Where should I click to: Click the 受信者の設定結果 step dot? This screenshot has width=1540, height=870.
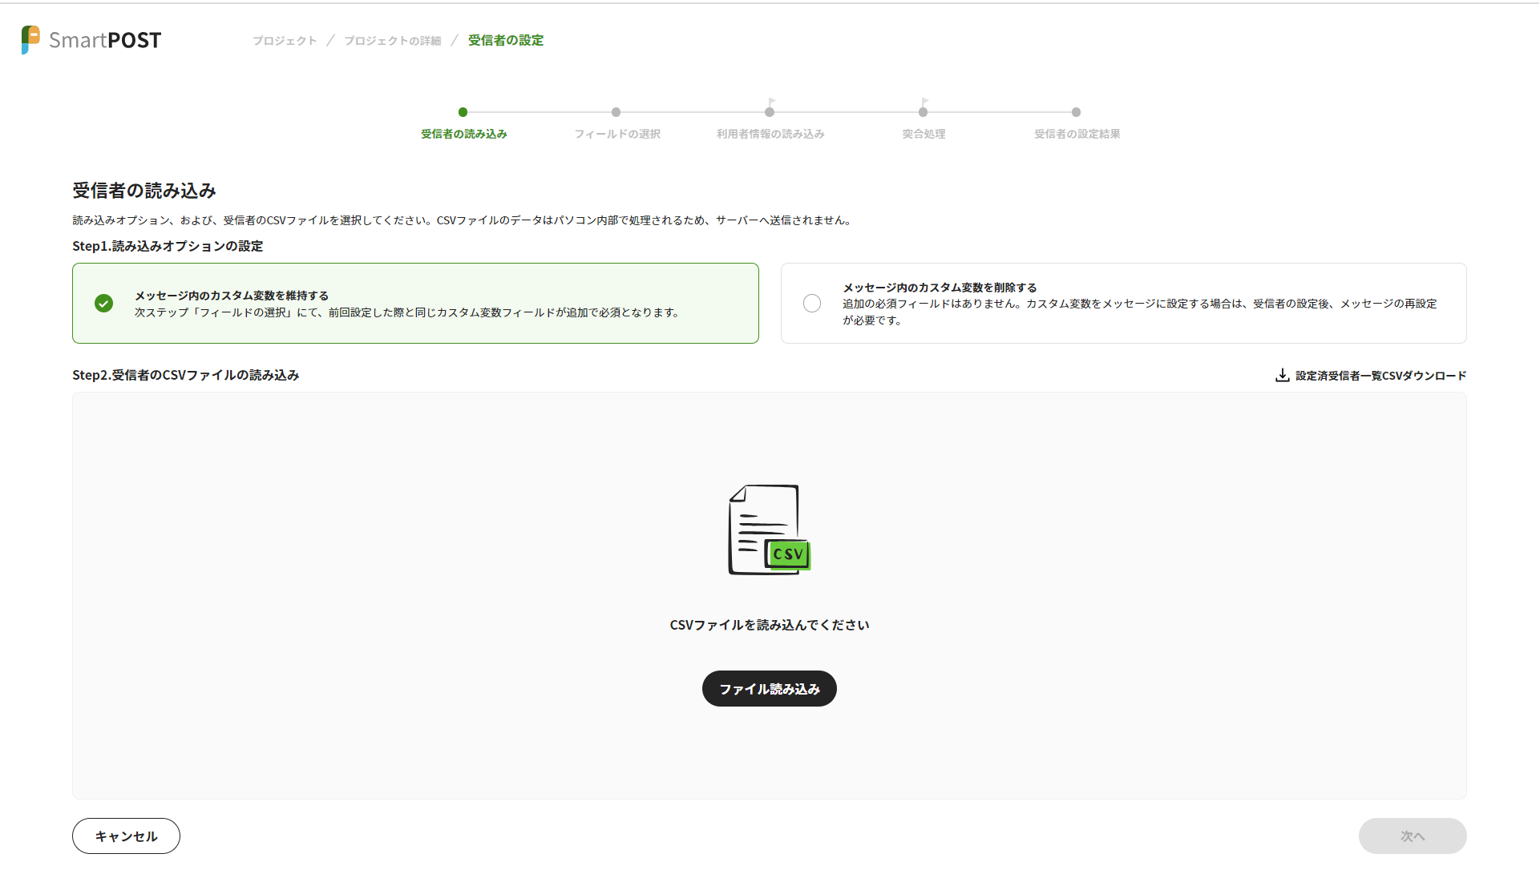[1076, 112]
